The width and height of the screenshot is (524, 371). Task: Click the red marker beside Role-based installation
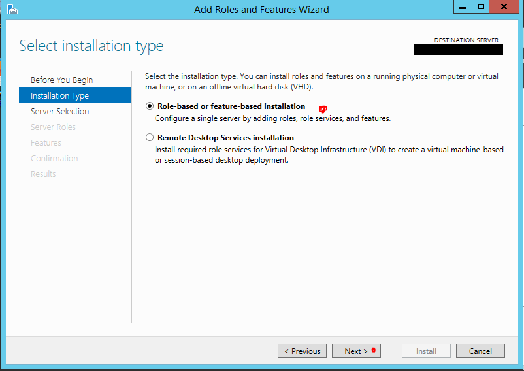pyautogui.click(x=323, y=109)
